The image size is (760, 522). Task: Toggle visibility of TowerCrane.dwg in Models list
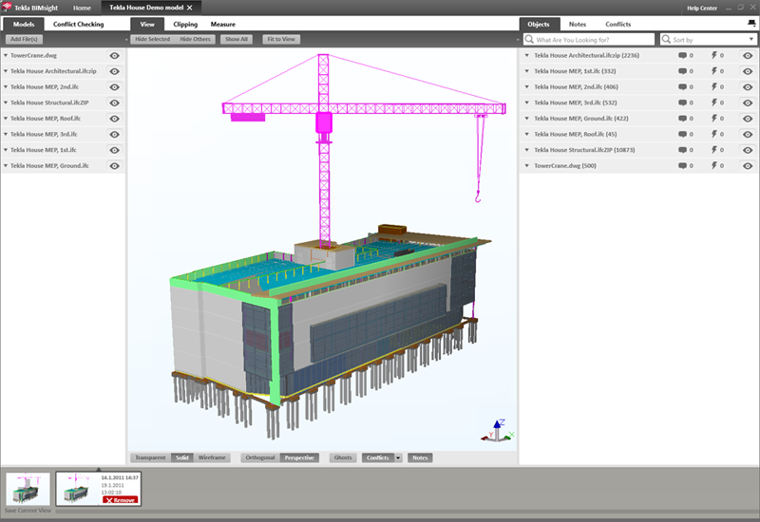pyautogui.click(x=114, y=56)
